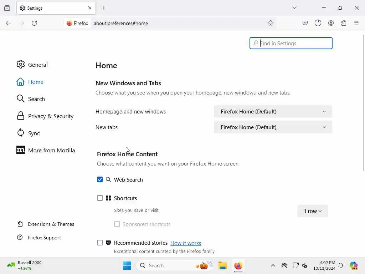Open the Russell 2000 stocks widget
Viewport: 365px width, 274px height.
[x=24, y=265]
